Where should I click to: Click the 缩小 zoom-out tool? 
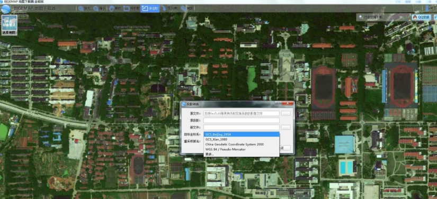(x=100, y=8)
